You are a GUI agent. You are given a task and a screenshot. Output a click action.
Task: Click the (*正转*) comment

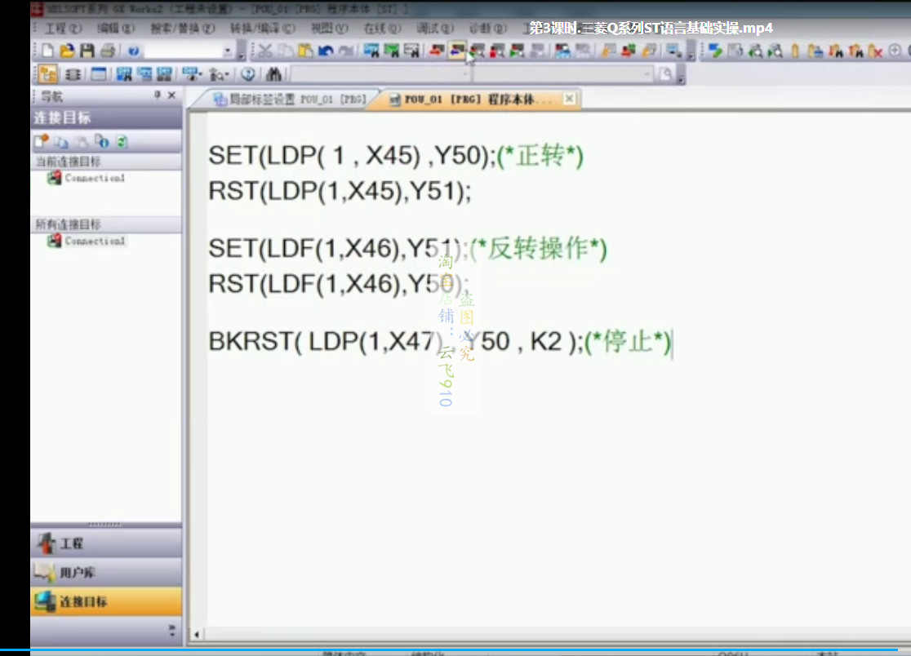click(540, 156)
